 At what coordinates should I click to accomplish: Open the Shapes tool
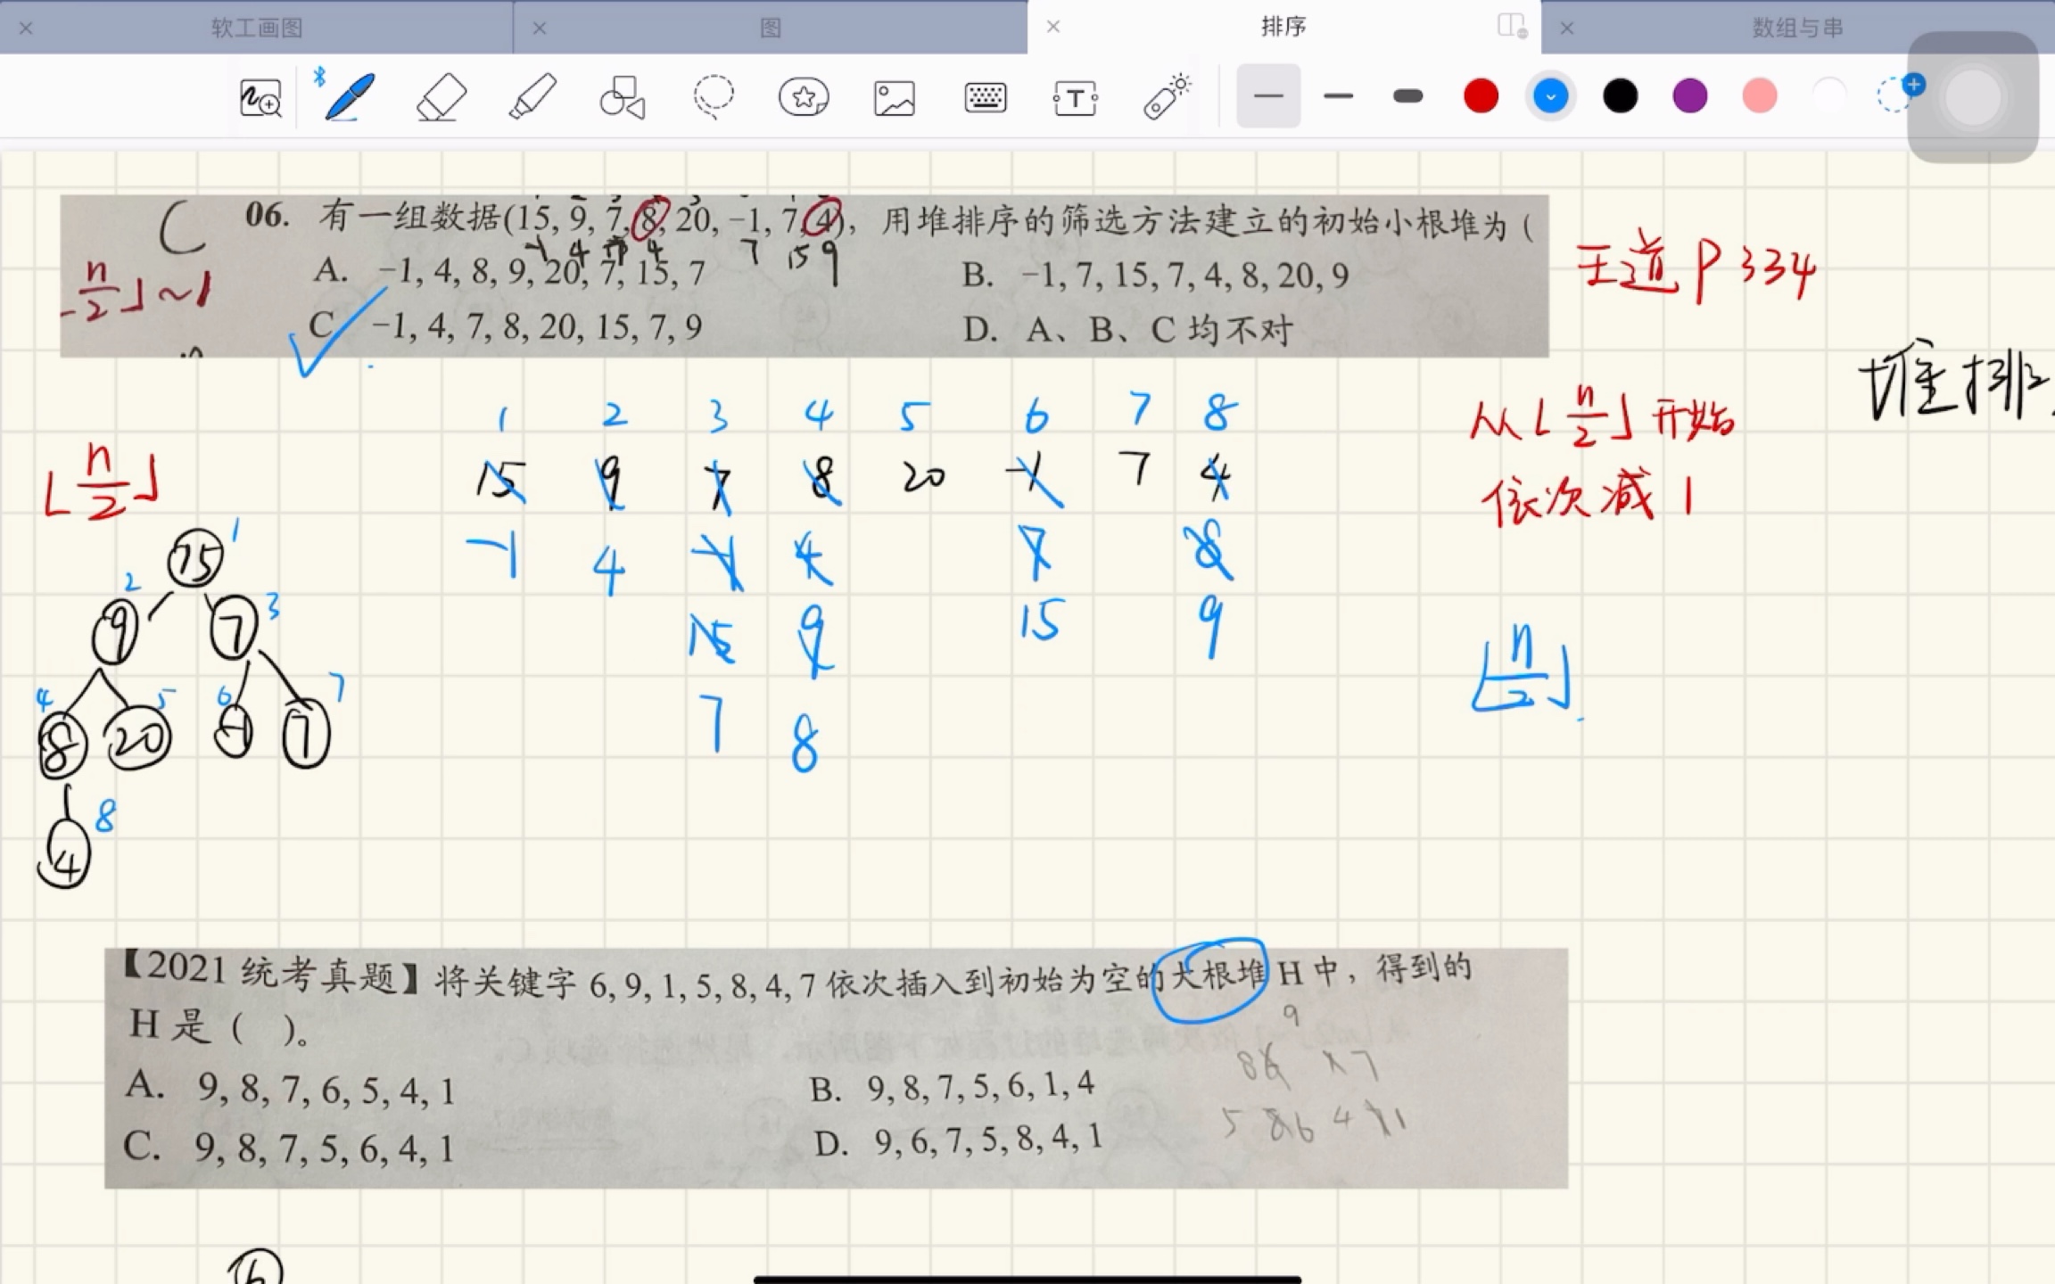623,96
